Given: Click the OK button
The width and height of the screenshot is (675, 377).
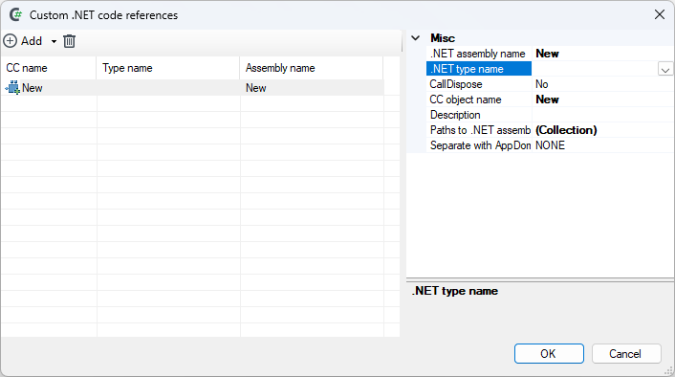Looking at the screenshot, I should click(549, 354).
